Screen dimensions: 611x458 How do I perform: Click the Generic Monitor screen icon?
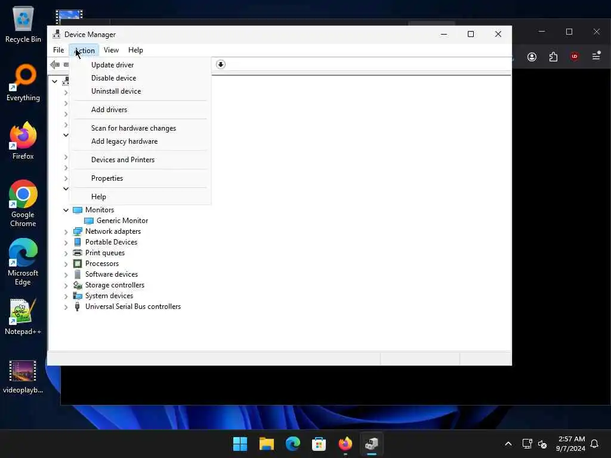(89, 221)
